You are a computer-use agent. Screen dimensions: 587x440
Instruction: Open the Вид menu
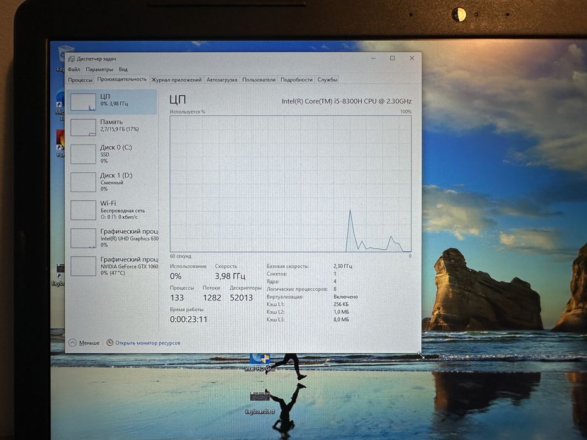(x=123, y=69)
